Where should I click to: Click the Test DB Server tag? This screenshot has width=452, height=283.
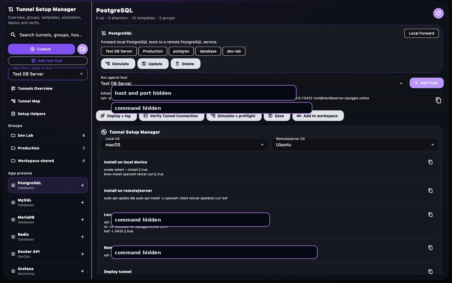119,51
